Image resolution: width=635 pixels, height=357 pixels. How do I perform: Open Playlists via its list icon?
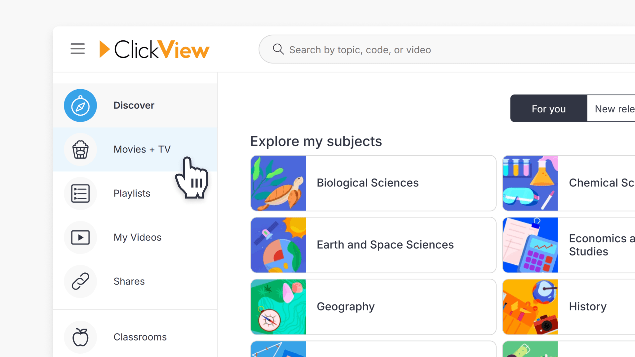(x=80, y=193)
